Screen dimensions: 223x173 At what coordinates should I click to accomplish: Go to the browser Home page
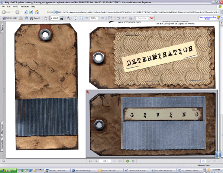(x=37, y=12)
